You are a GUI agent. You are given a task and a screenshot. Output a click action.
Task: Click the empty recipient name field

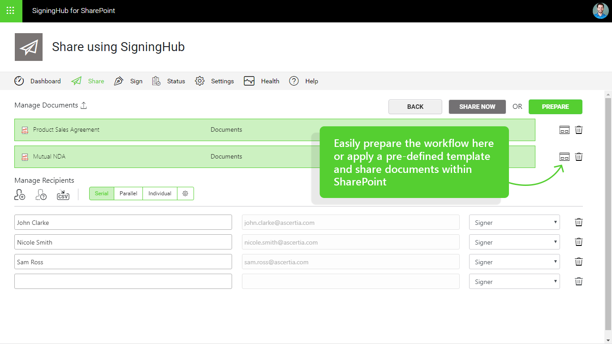[x=123, y=281]
